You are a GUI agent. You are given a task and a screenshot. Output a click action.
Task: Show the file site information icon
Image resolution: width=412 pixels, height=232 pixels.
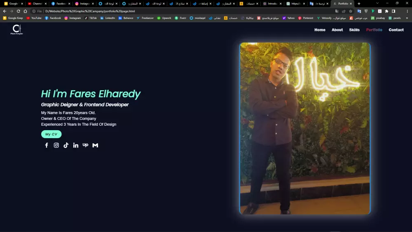[34, 11]
